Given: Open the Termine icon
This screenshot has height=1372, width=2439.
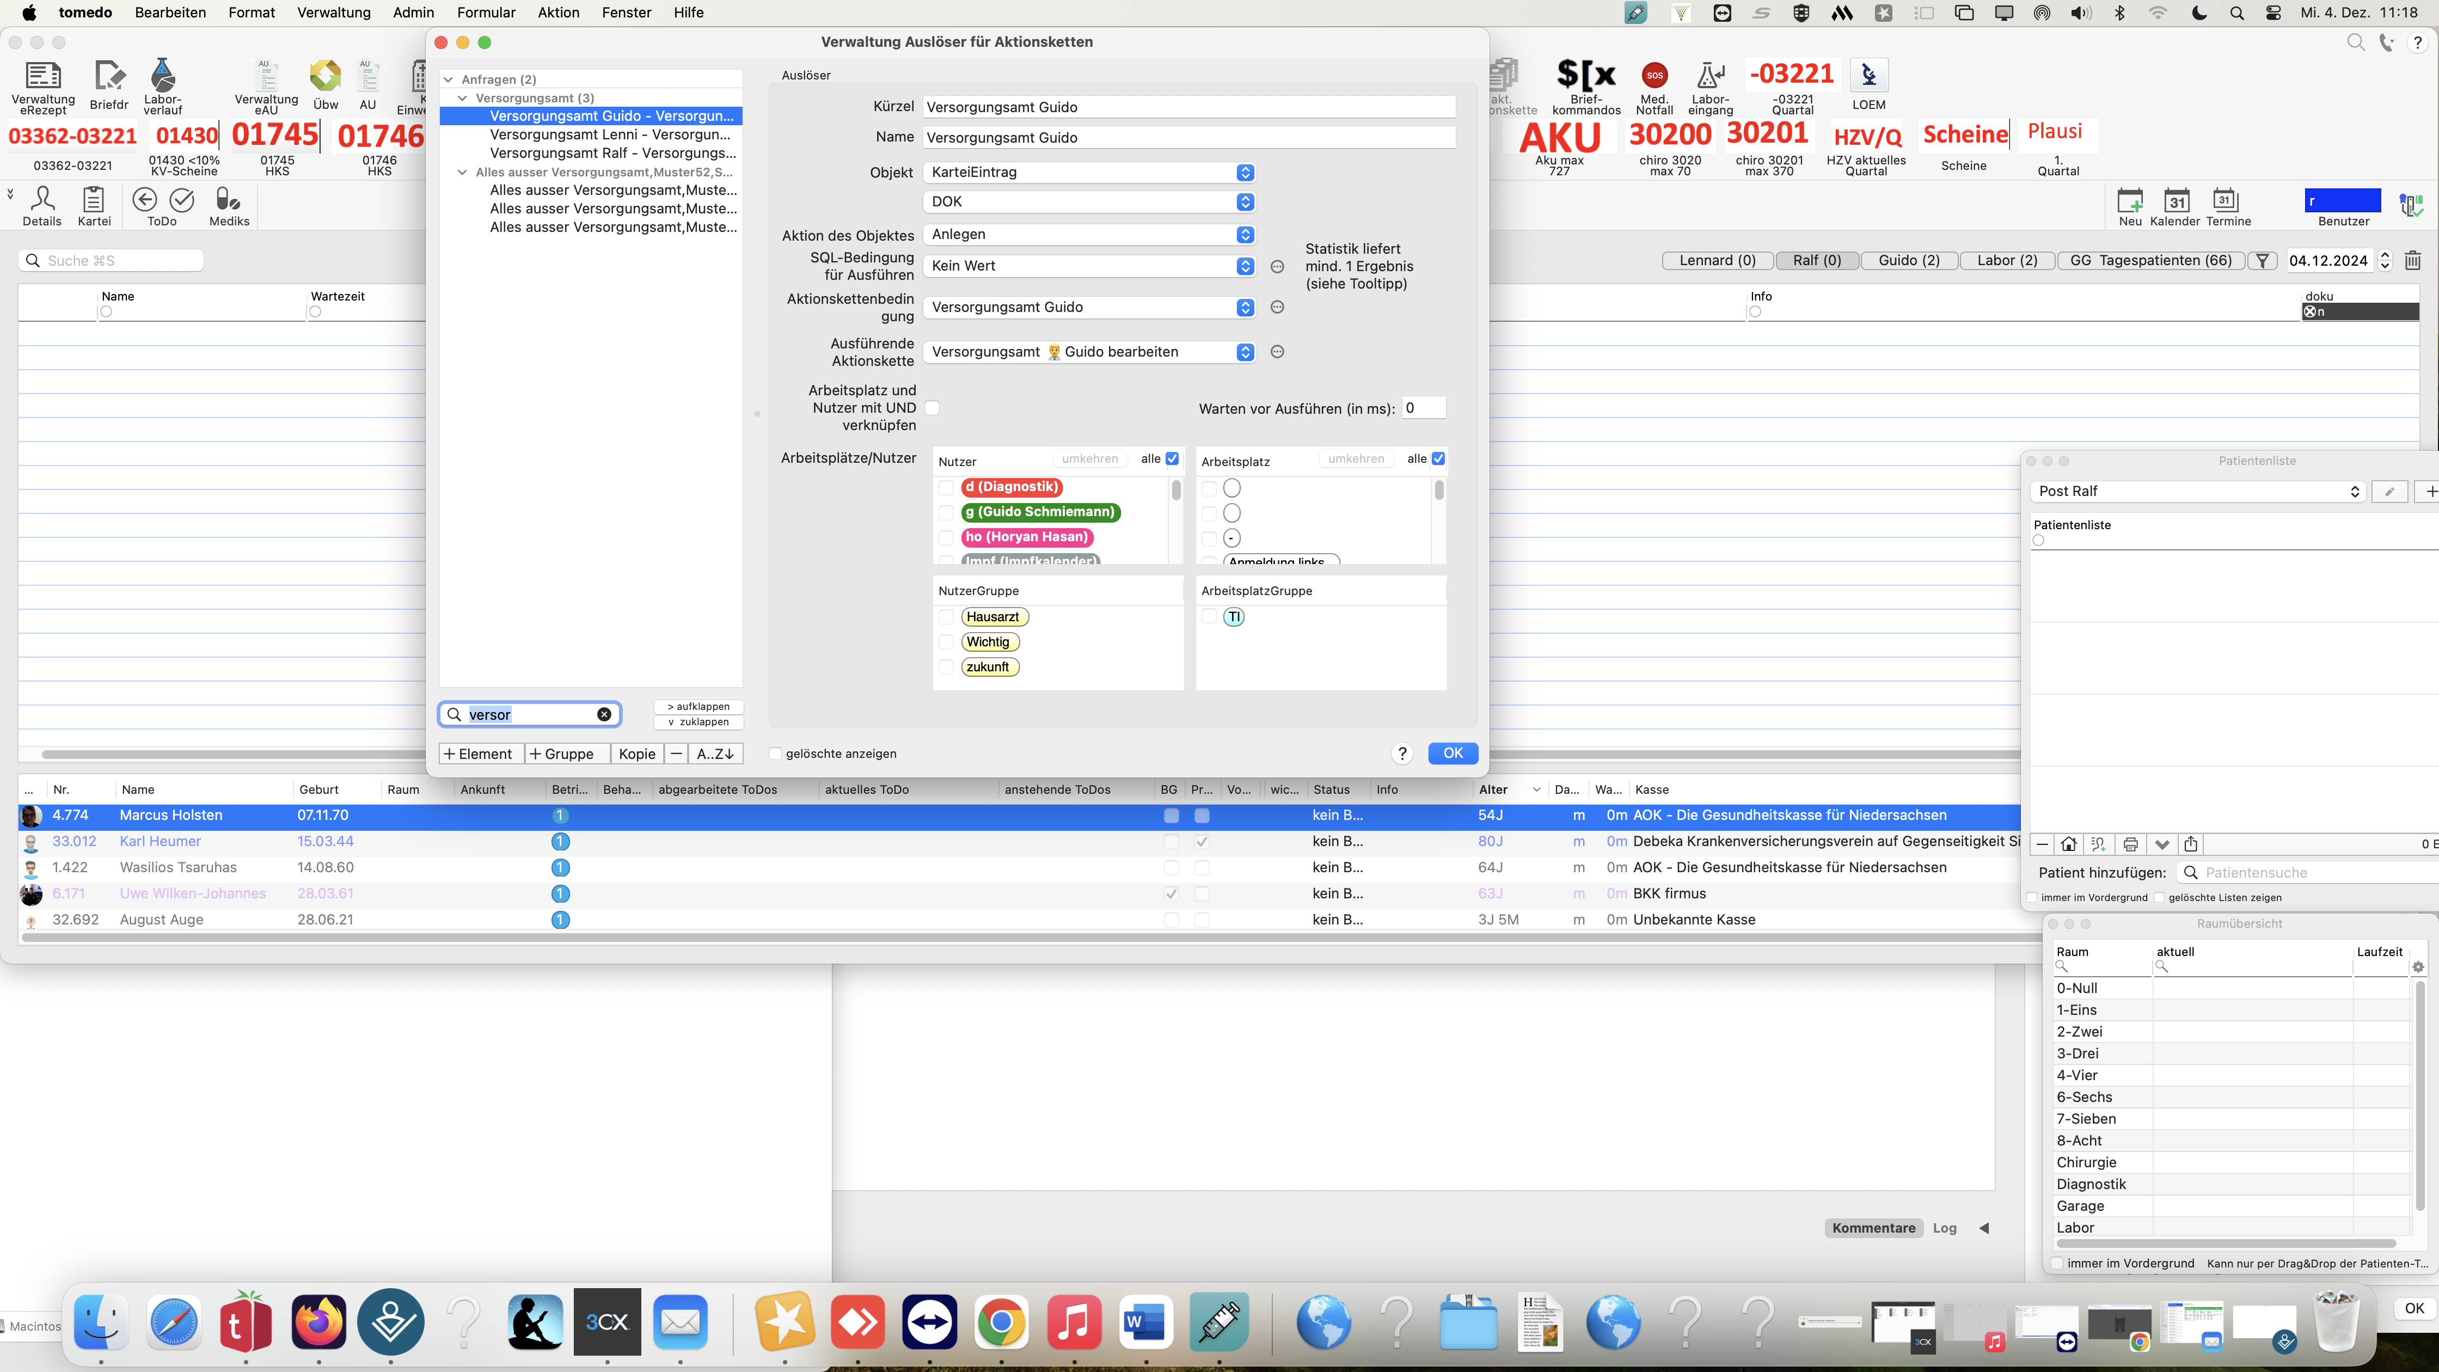Looking at the screenshot, I should pos(2225,199).
